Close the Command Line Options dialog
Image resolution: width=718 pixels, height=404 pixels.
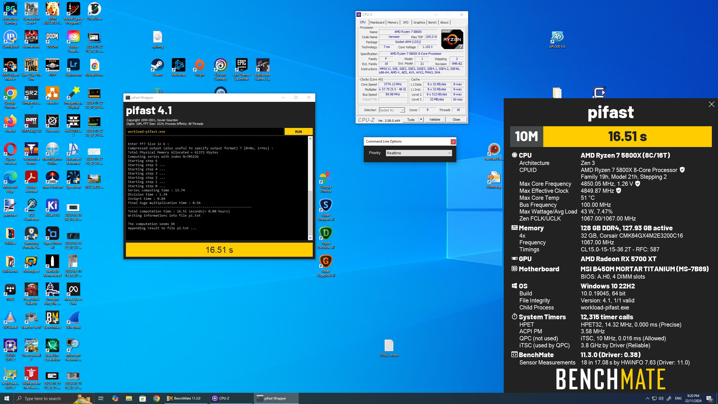coord(453,142)
